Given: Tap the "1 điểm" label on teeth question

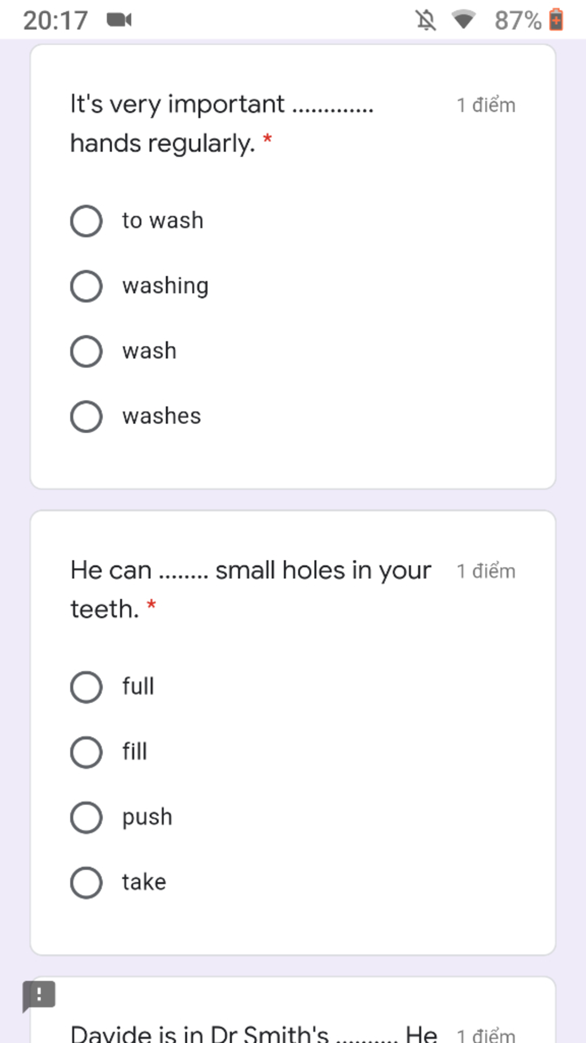Looking at the screenshot, I should tap(486, 571).
